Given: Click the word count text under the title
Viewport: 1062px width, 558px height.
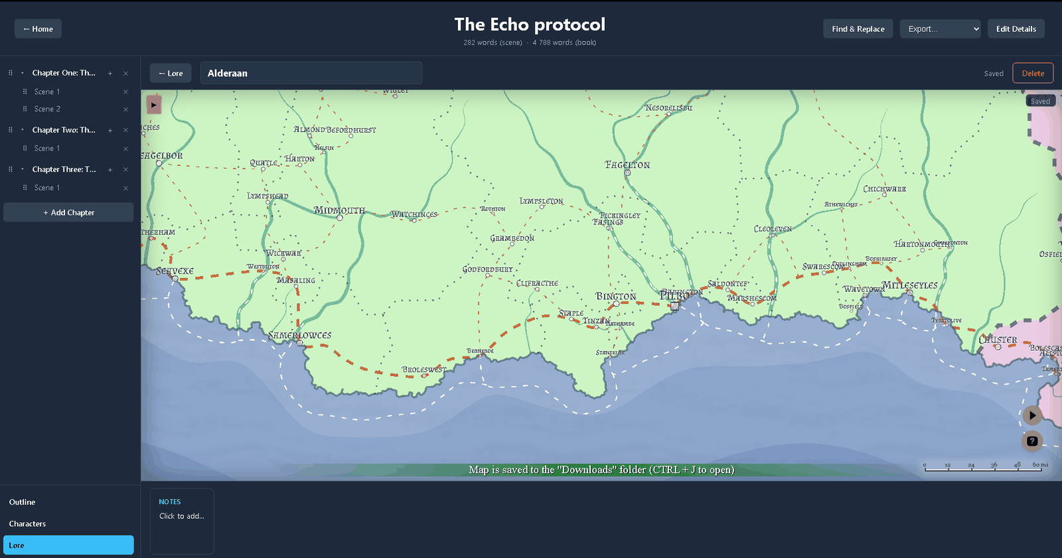Looking at the screenshot, I should click(x=530, y=42).
